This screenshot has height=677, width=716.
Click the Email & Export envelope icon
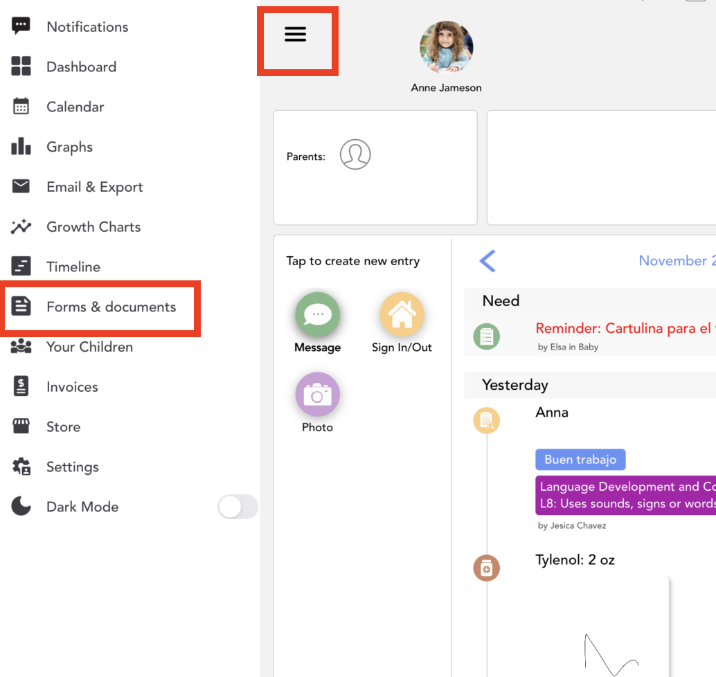coord(21,186)
